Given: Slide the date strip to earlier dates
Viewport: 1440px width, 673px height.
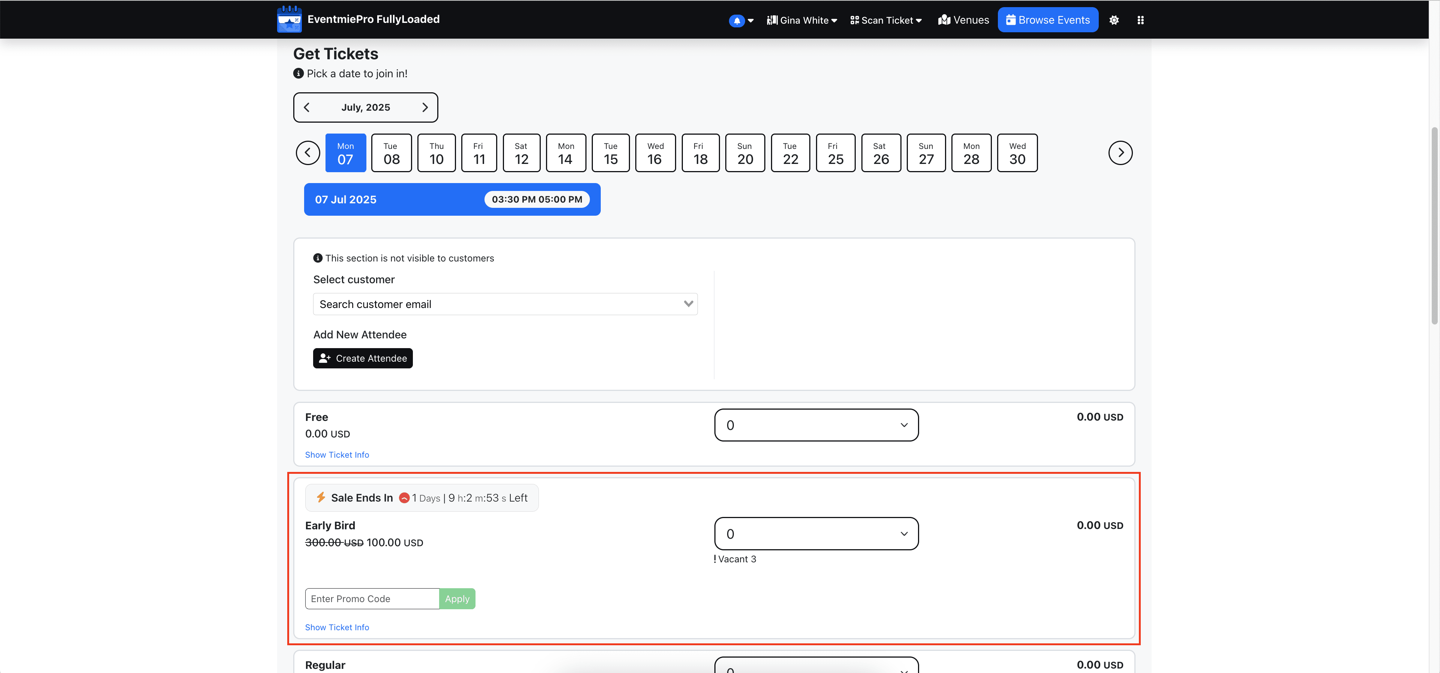Looking at the screenshot, I should click(x=308, y=153).
